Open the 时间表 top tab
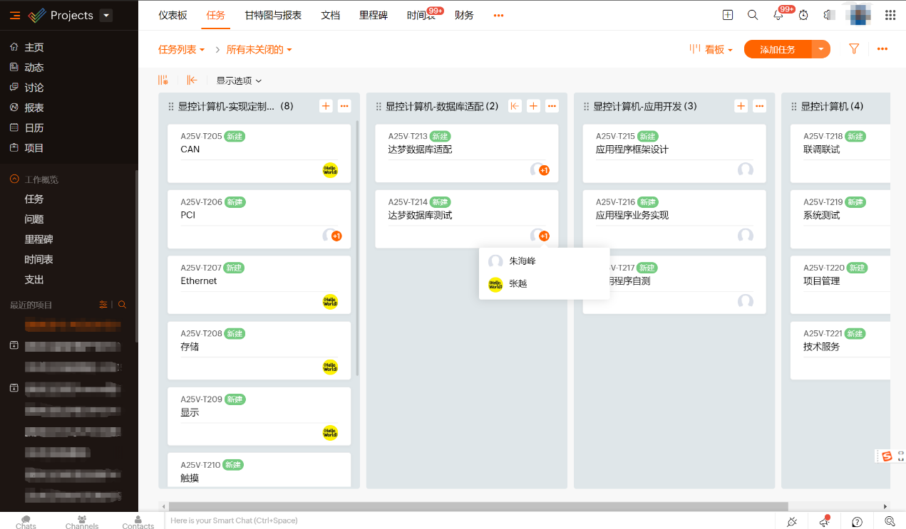This screenshot has width=906, height=529. [421, 15]
